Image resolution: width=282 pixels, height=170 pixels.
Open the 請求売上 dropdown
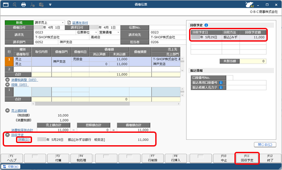[63, 23]
